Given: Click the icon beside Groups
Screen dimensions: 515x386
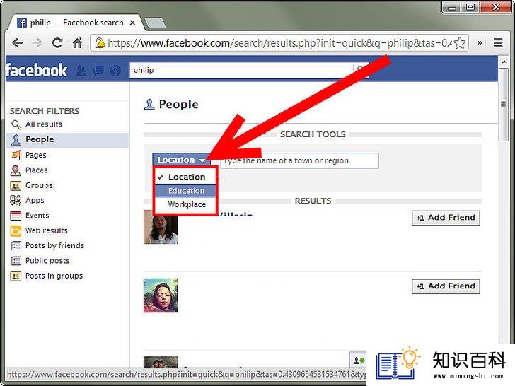Looking at the screenshot, I should click(16, 185).
